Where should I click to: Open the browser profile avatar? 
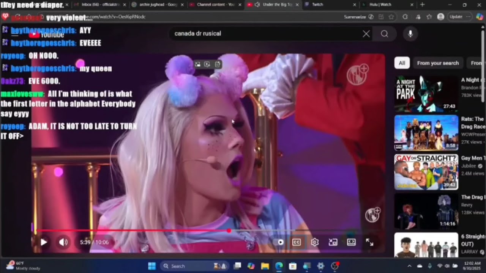pyautogui.click(x=441, y=17)
